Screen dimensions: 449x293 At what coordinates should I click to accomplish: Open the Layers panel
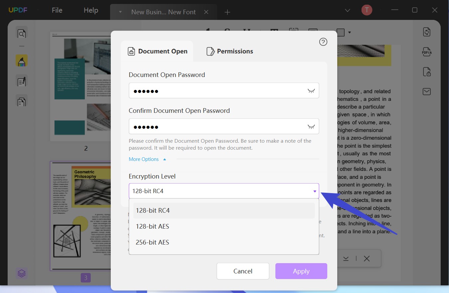[x=21, y=273]
